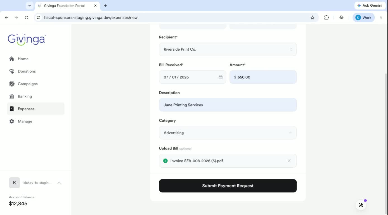
Task: Open Banking via the bank building icon
Action: pyautogui.click(x=12, y=96)
